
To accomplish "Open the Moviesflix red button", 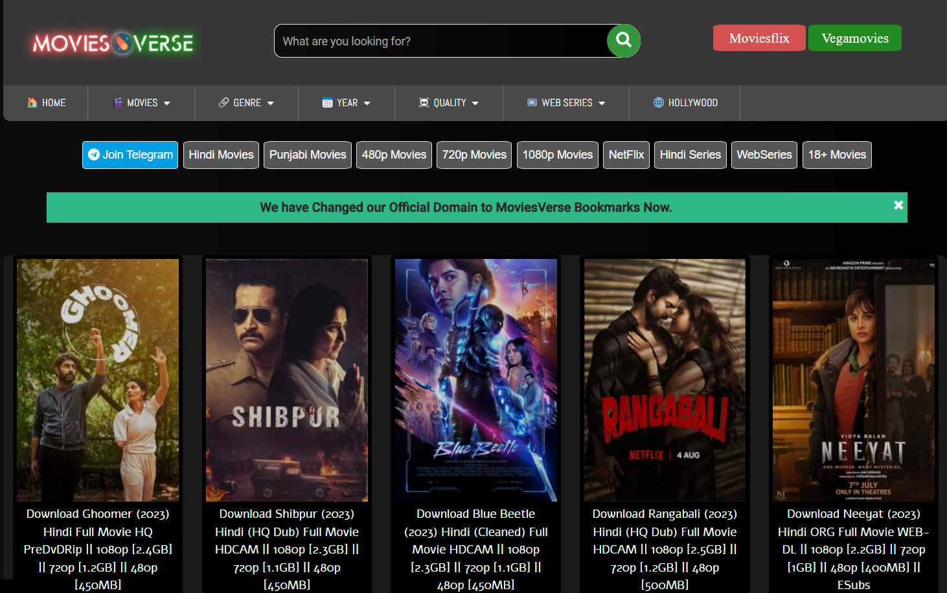I will [x=759, y=38].
